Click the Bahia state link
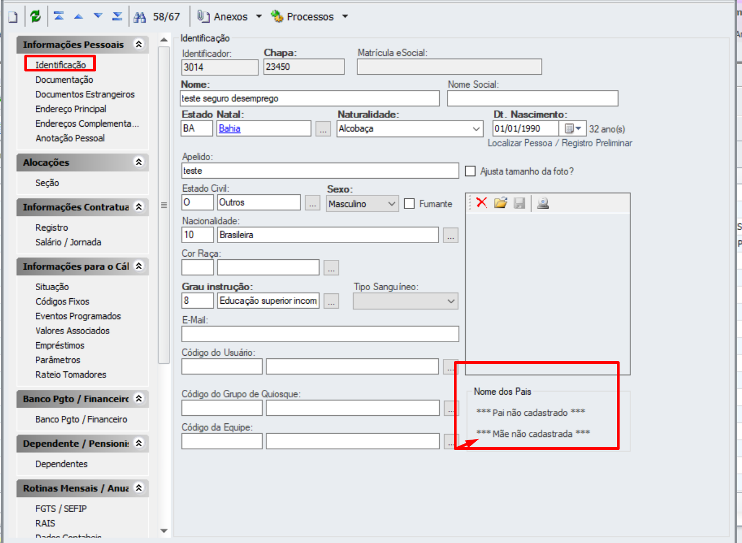Screen dimensions: 742x543 230,128
